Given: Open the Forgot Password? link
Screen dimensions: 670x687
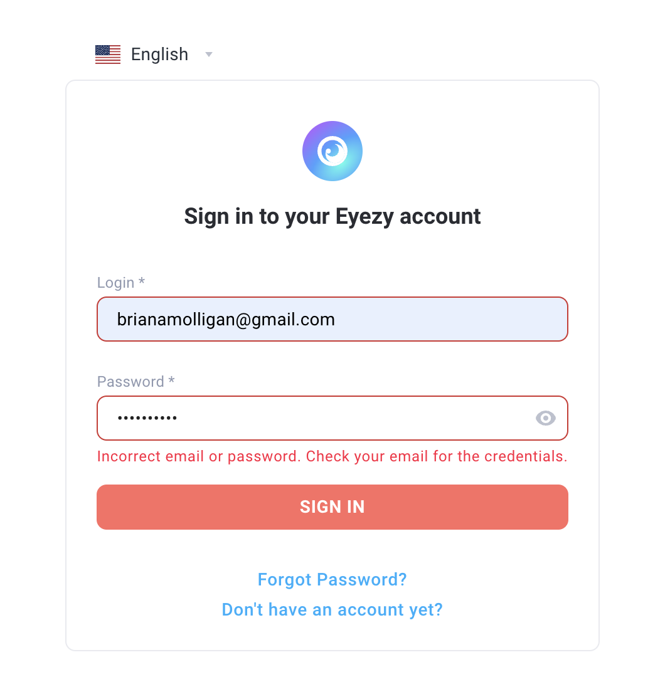Looking at the screenshot, I should point(332,580).
